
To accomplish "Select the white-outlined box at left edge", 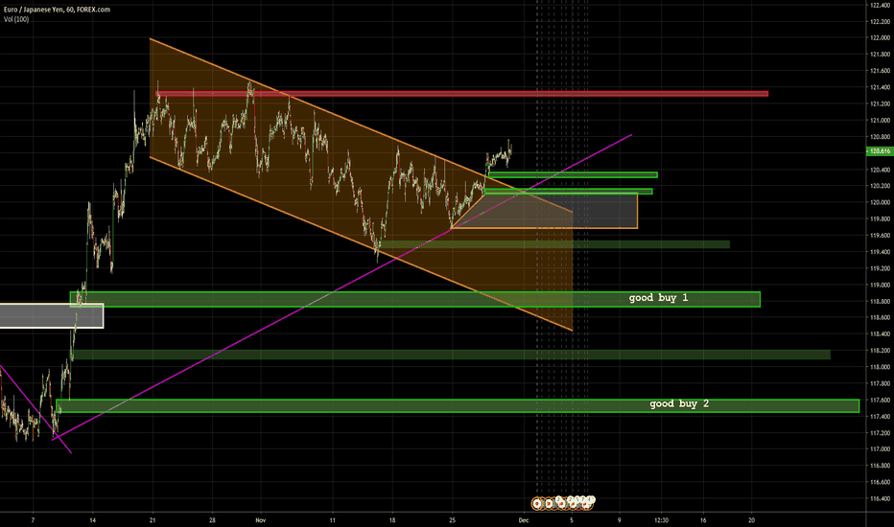I will 48,315.
